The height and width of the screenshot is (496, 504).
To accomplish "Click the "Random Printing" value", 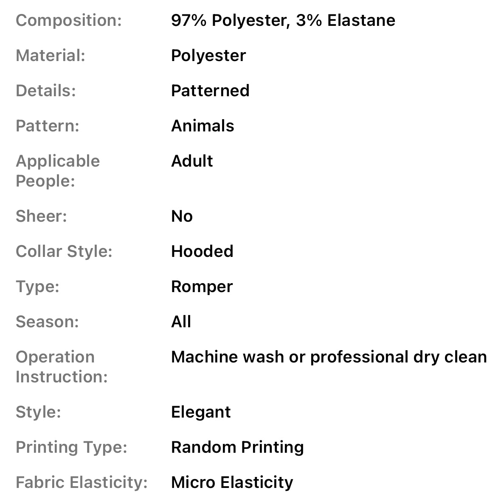I will click(237, 447).
